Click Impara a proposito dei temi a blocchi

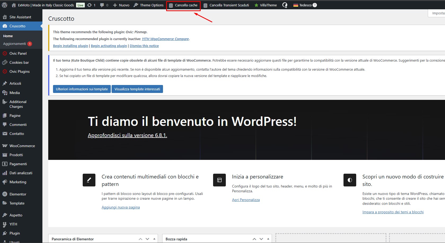point(393,212)
